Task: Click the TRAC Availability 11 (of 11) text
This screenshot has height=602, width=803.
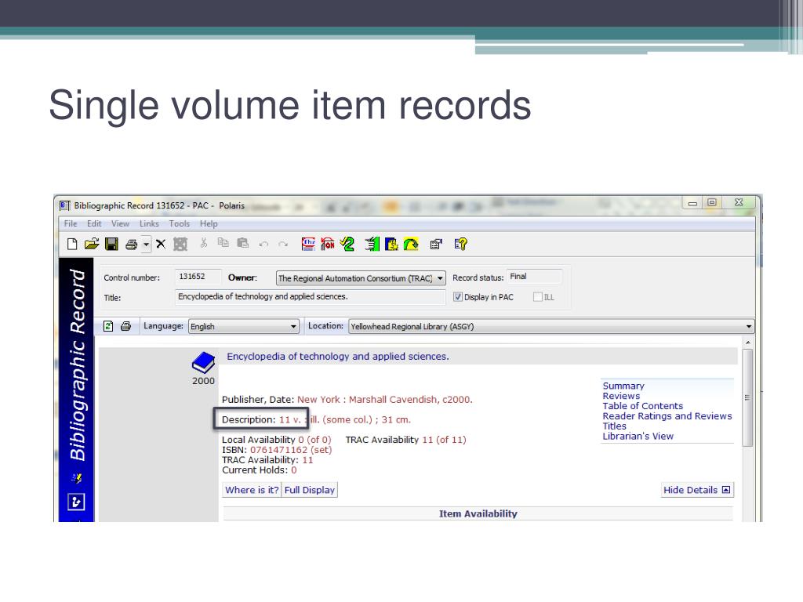Action: pyautogui.click(x=405, y=440)
